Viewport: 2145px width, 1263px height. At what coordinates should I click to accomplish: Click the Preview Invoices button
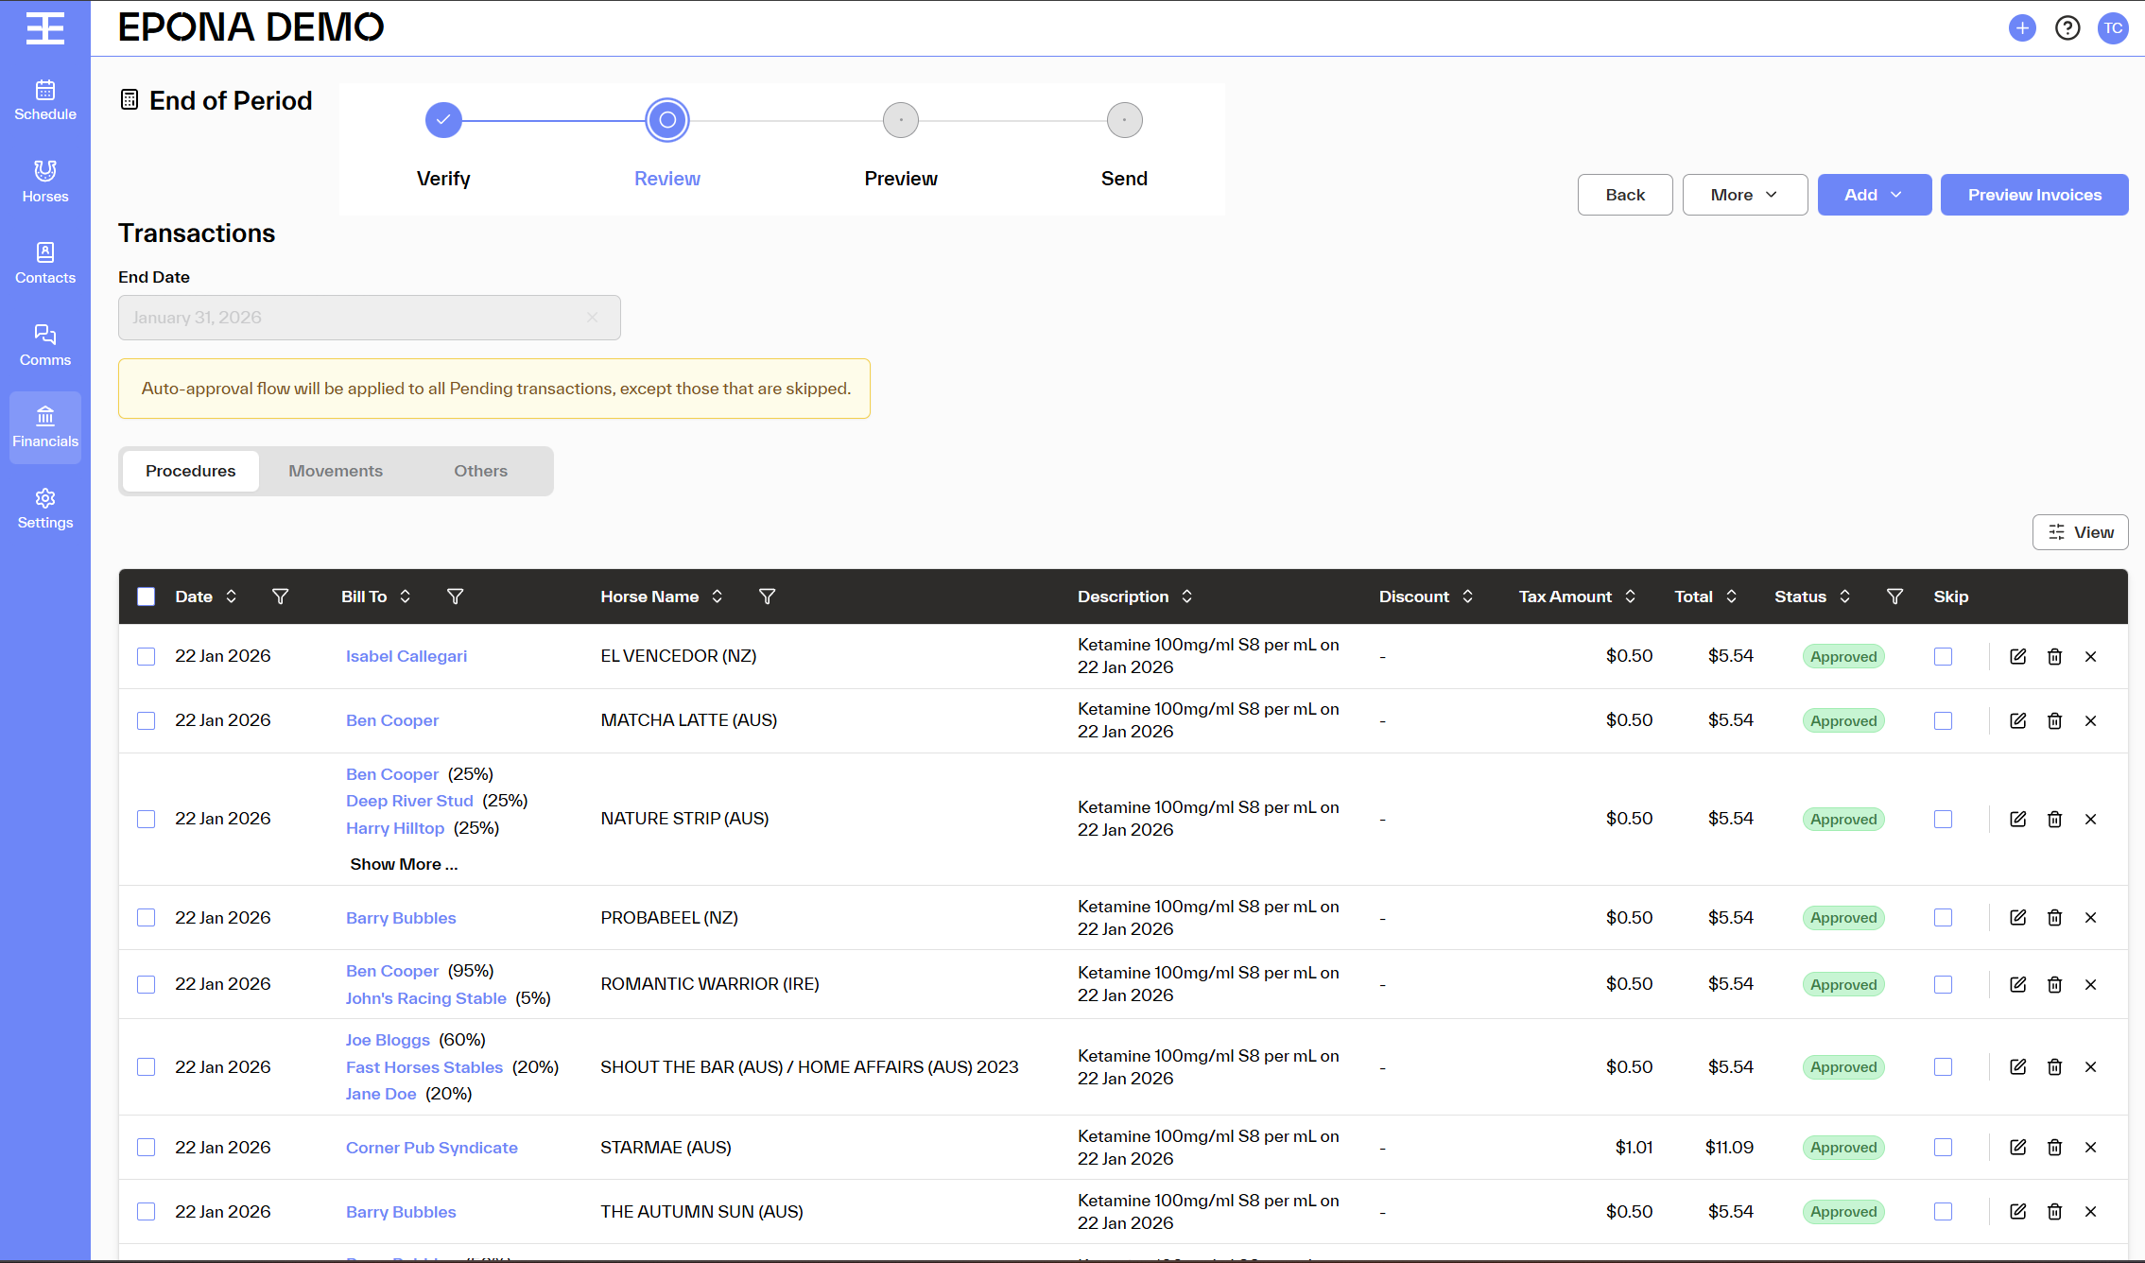coord(2034,195)
